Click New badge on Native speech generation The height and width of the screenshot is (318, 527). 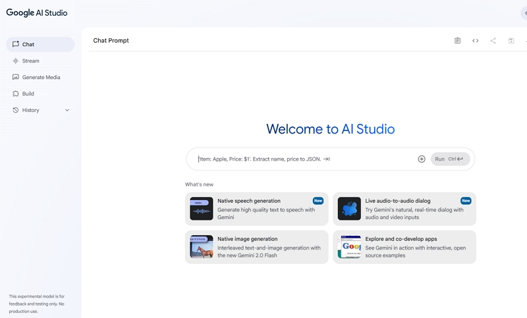tap(318, 201)
